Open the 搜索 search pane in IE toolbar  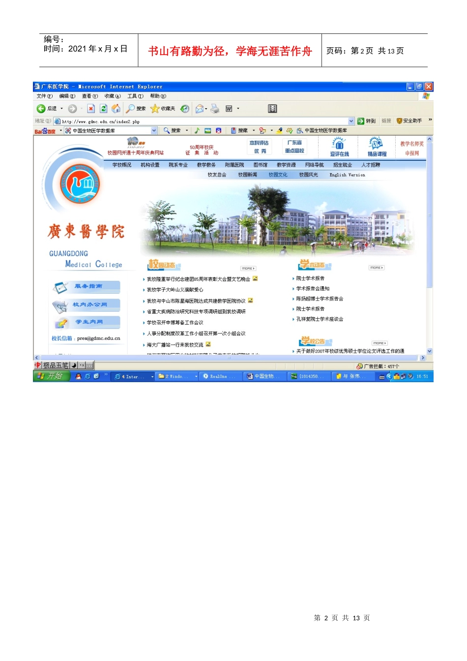tap(136, 109)
